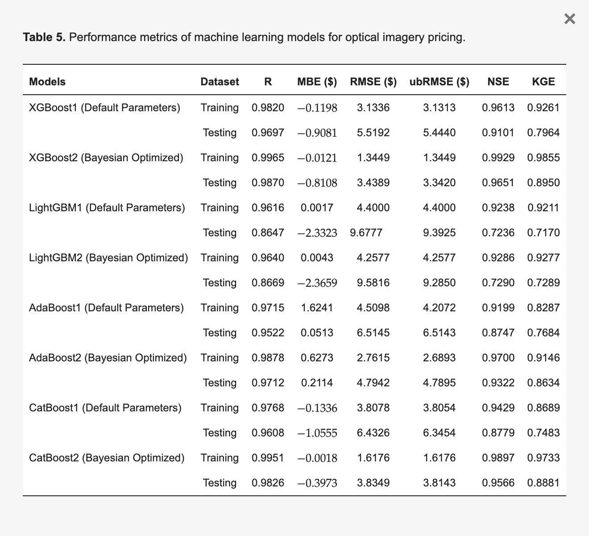Select LightGBM2 (Bayesian Optimized) row label
Image resolution: width=589 pixels, height=536 pixels.
pos(108,258)
